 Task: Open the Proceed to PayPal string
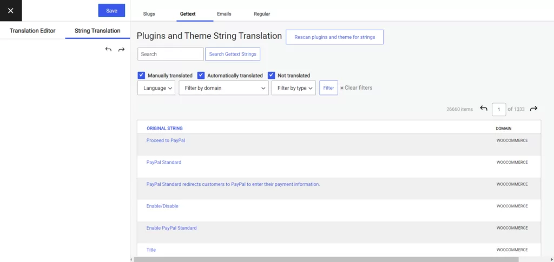point(166,140)
